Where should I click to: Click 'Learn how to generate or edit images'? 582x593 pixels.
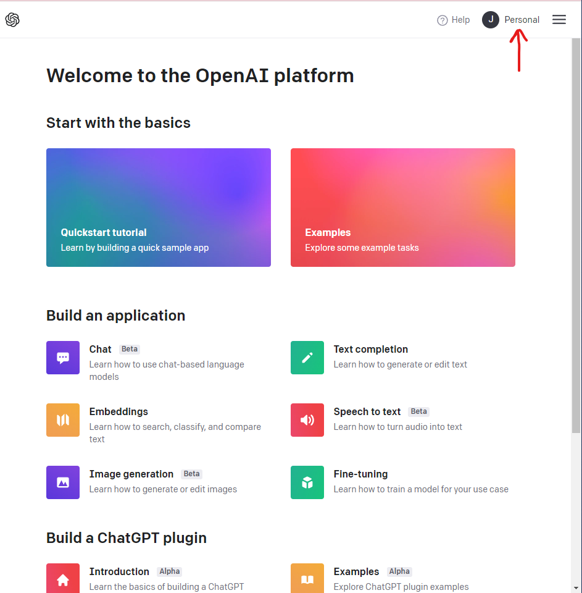click(x=163, y=489)
